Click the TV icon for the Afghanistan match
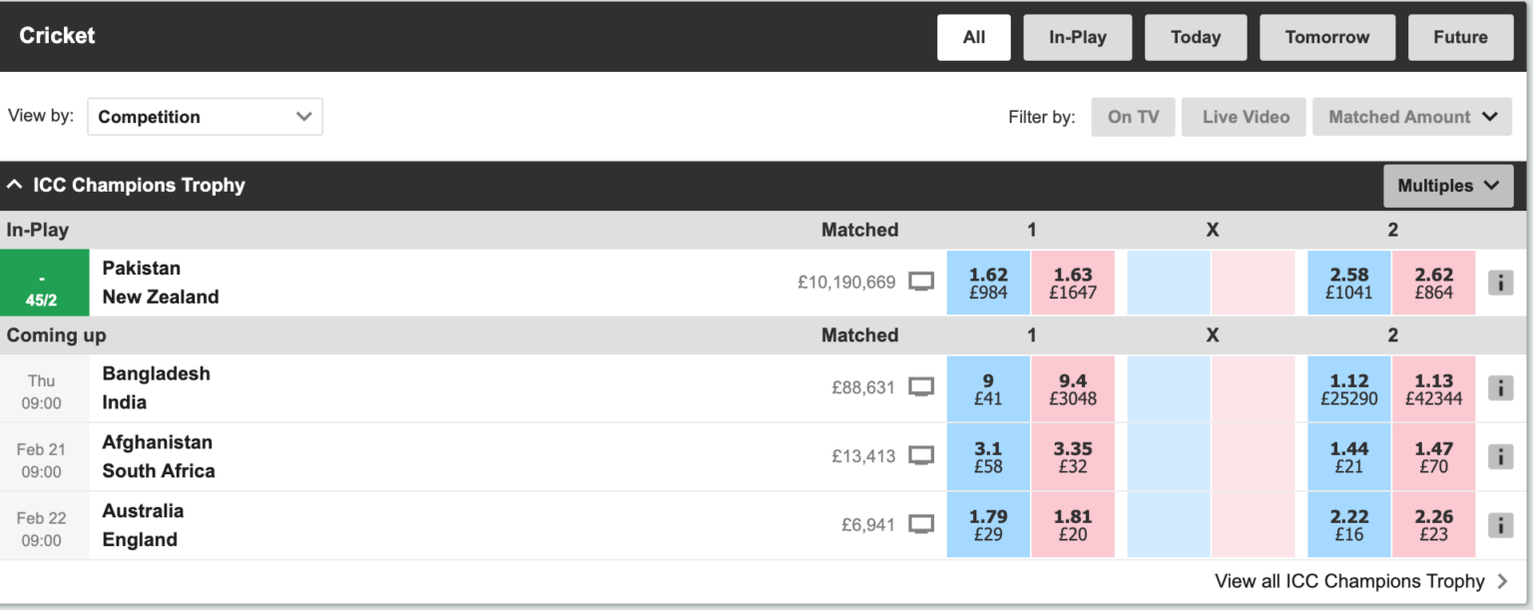This screenshot has width=1533, height=610. click(x=921, y=456)
